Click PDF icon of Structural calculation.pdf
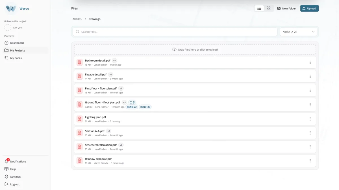Image resolution: width=339 pixels, height=190 pixels. (x=80, y=147)
